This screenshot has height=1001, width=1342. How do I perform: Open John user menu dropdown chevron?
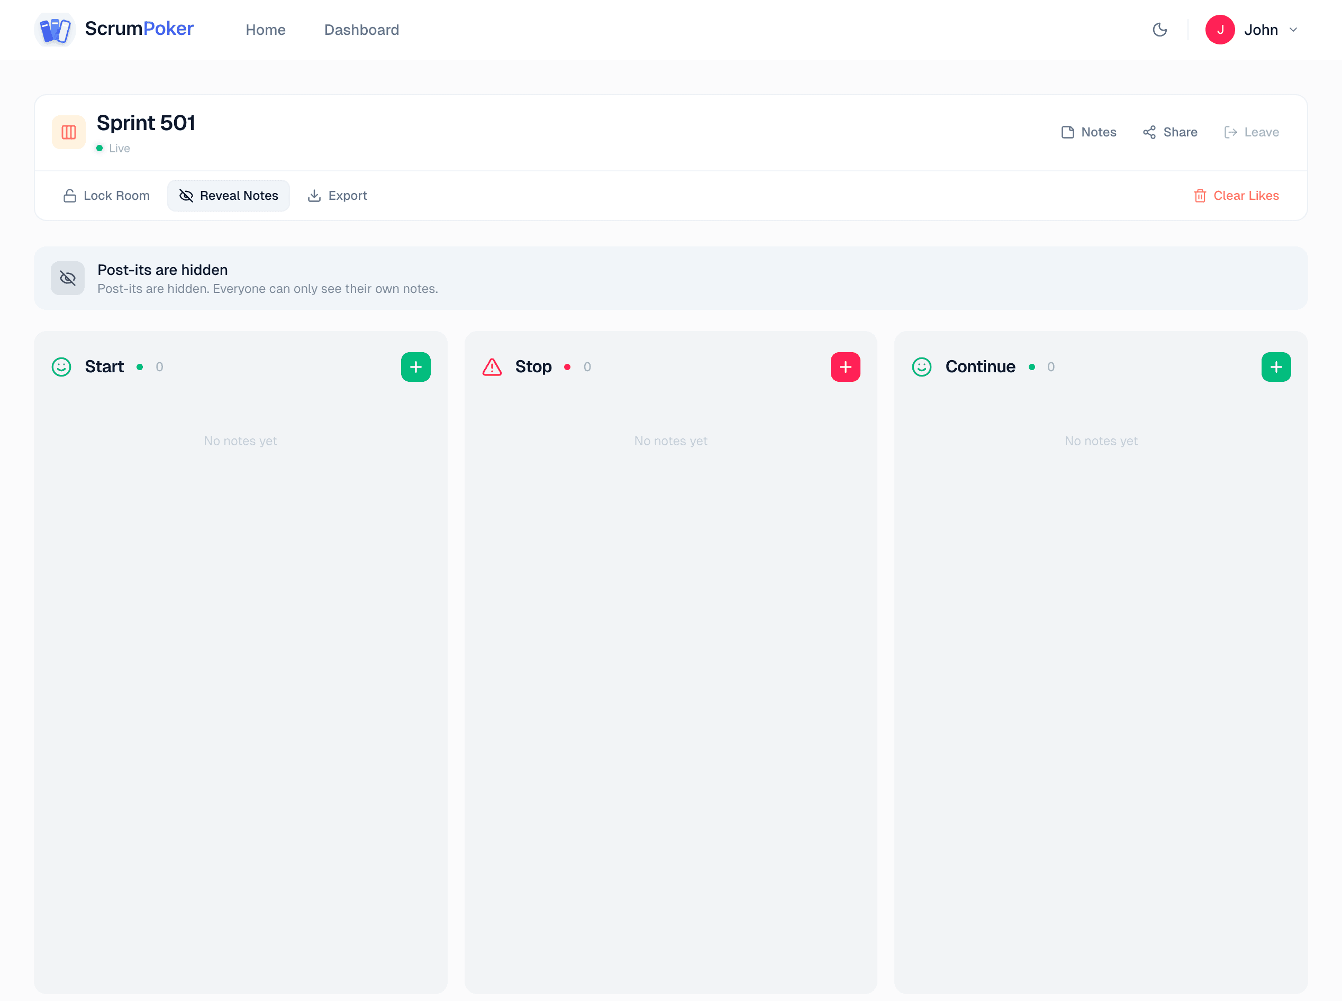click(1293, 30)
